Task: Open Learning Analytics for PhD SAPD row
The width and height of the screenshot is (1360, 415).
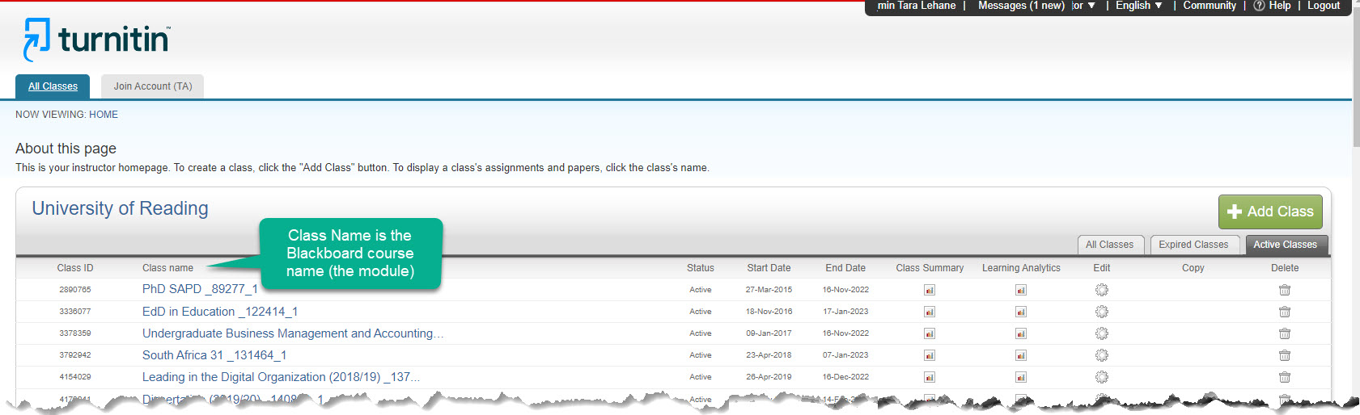Action: [1021, 290]
